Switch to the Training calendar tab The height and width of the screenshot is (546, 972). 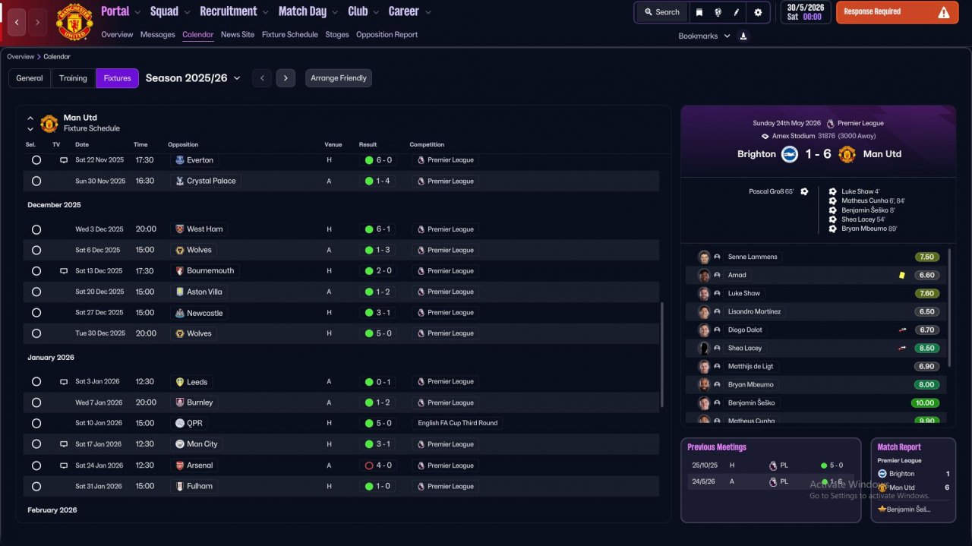coord(73,78)
